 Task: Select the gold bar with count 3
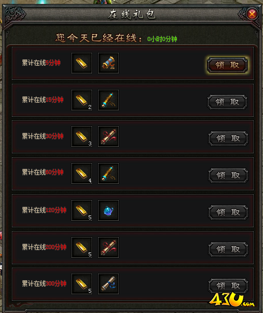(82, 137)
